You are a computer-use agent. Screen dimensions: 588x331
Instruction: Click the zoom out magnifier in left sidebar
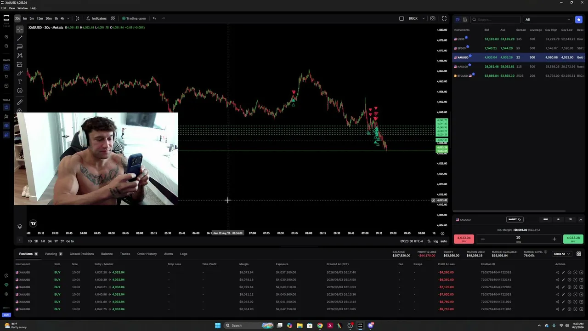point(6,46)
